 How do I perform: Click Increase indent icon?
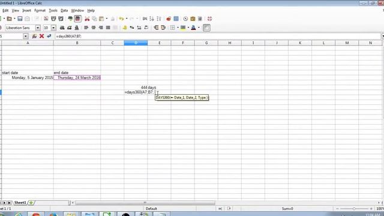[163, 28]
